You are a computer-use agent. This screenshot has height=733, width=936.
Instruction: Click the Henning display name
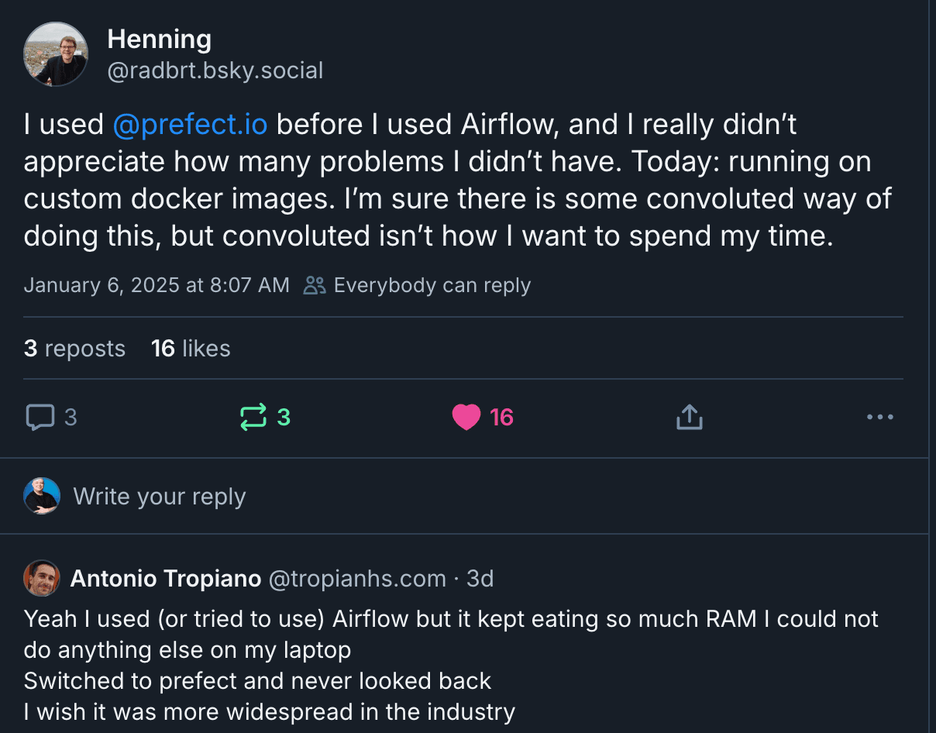tap(159, 39)
